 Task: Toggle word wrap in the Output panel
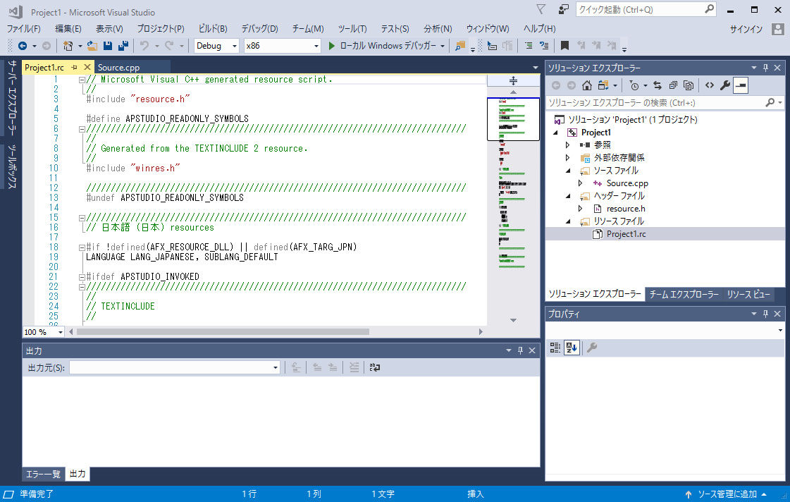[374, 368]
